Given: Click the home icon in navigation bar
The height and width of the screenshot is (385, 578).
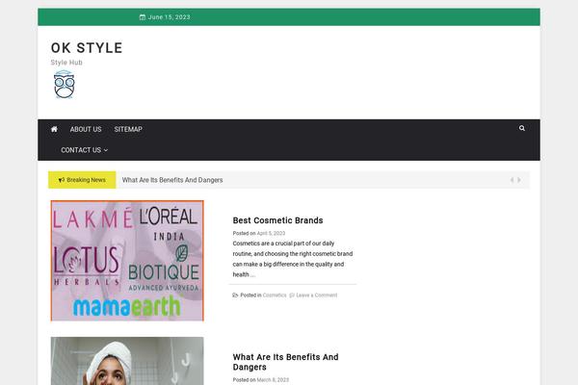Looking at the screenshot, I should tap(54, 129).
